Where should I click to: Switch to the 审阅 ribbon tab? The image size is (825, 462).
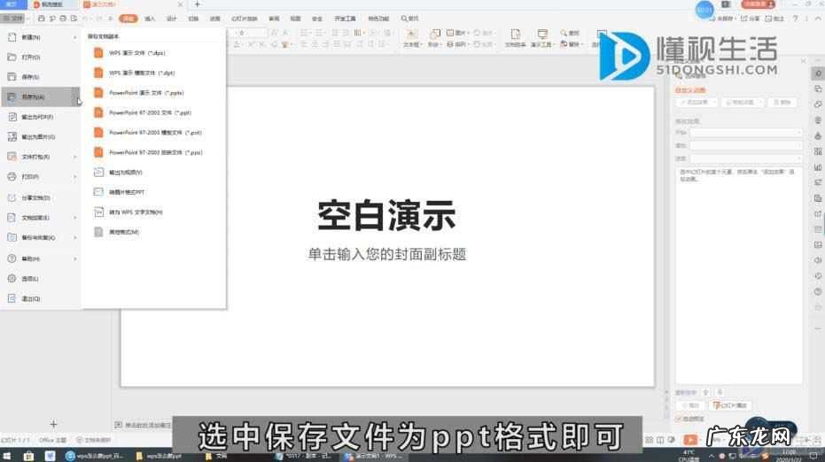(x=274, y=19)
